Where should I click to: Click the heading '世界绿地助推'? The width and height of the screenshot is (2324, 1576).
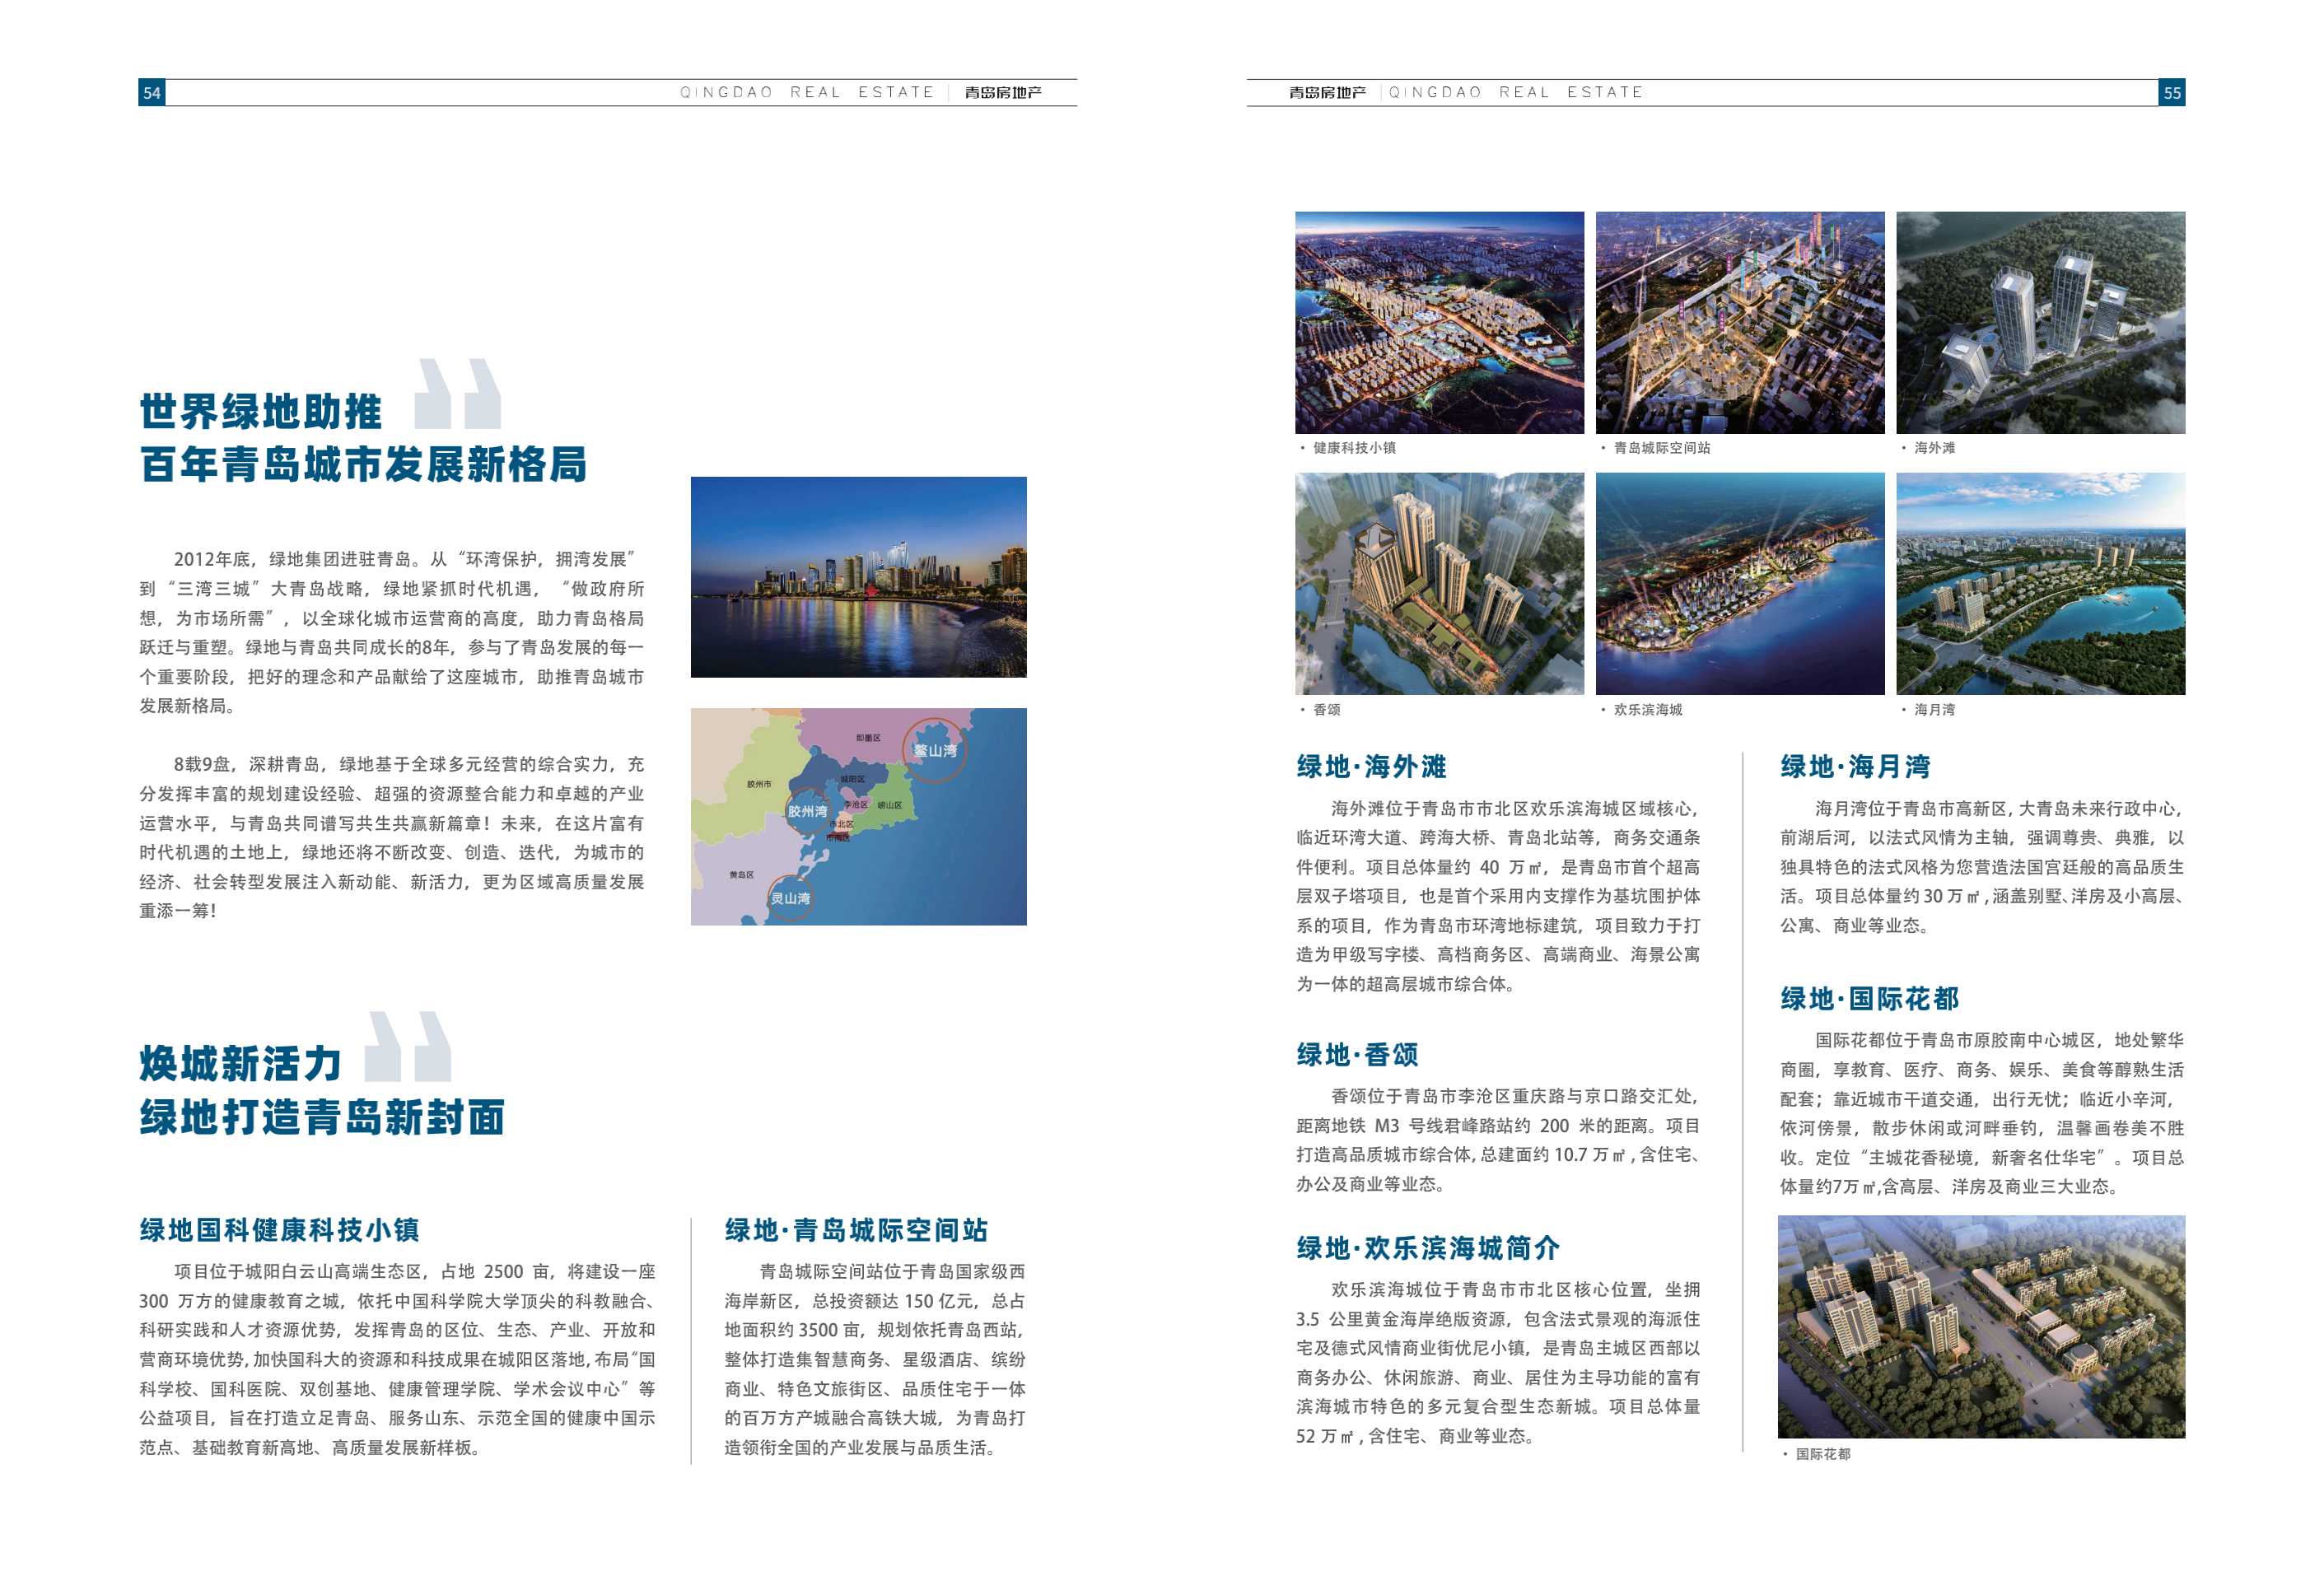tap(261, 411)
